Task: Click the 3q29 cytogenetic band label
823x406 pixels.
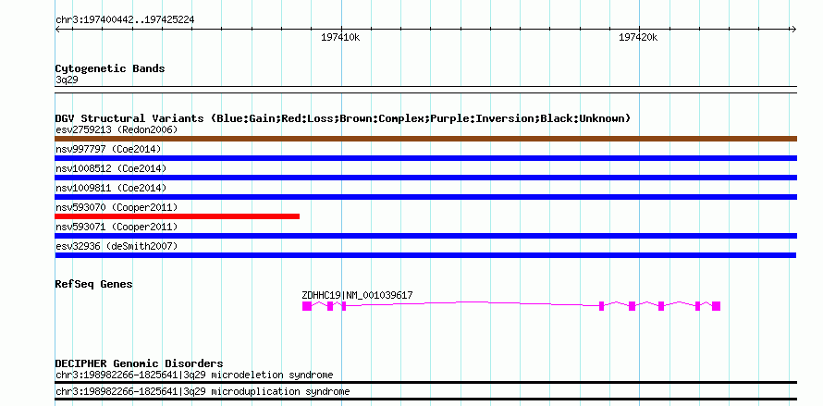Action: 67,80
